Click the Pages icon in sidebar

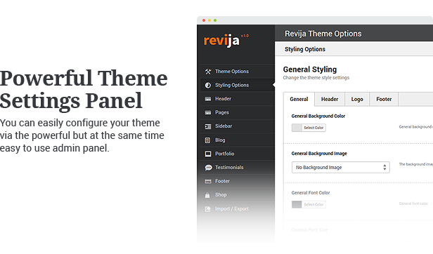[208, 112]
